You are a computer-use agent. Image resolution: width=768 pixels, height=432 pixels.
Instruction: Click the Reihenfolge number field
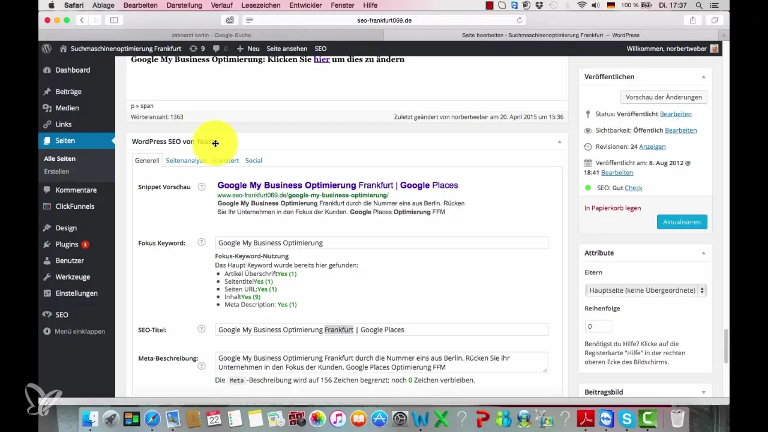598,326
